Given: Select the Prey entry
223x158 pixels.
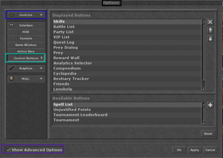Looking at the screenshot, I should pyautogui.click(x=127, y=53).
